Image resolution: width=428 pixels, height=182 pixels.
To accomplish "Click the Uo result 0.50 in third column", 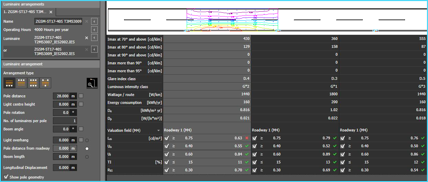I will pos(414,146).
